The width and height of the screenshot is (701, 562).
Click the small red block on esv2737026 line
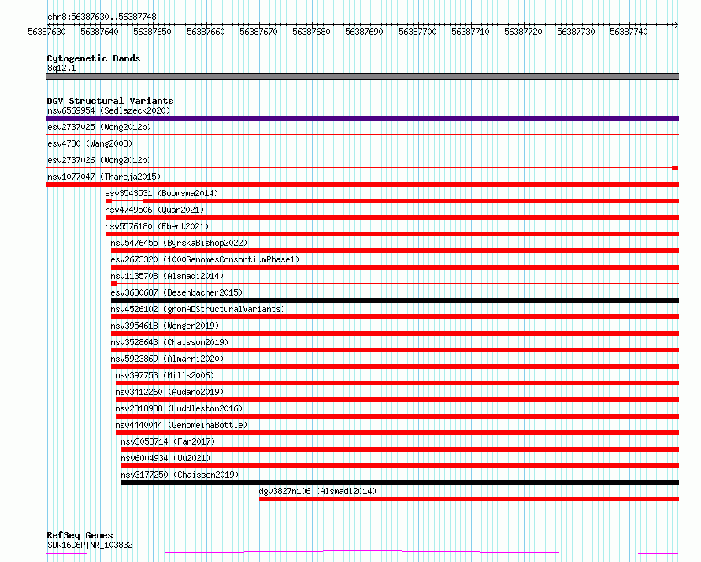pos(675,168)
